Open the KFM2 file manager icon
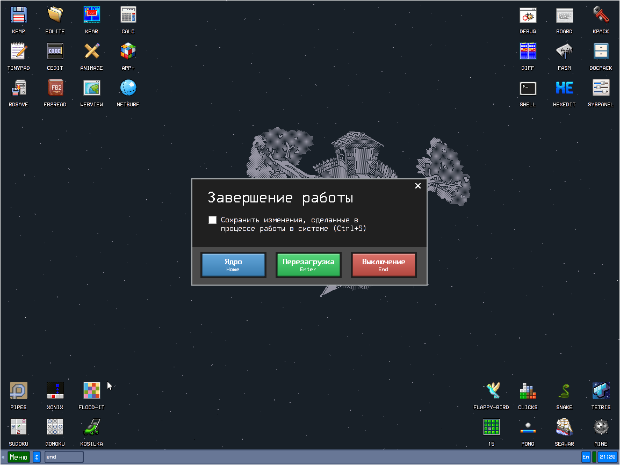Screen dimensions: 620x465 point(19,15)
